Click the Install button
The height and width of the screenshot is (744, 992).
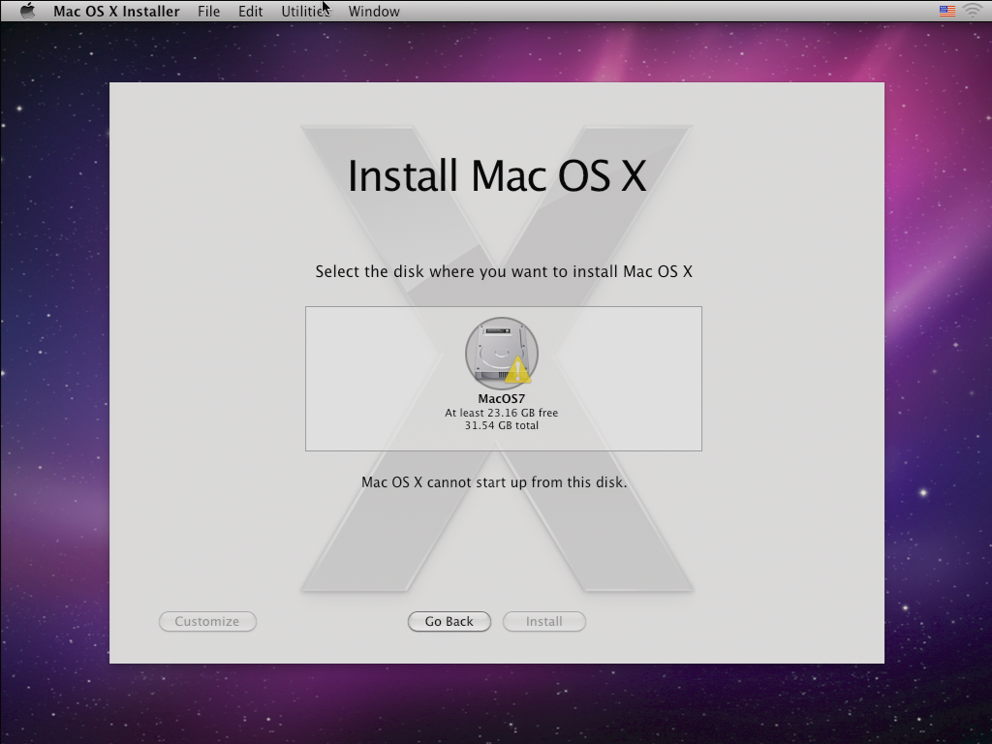click(x=544, y=621)
